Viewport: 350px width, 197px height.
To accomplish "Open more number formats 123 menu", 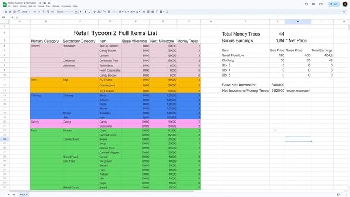I will click(52, 11).
